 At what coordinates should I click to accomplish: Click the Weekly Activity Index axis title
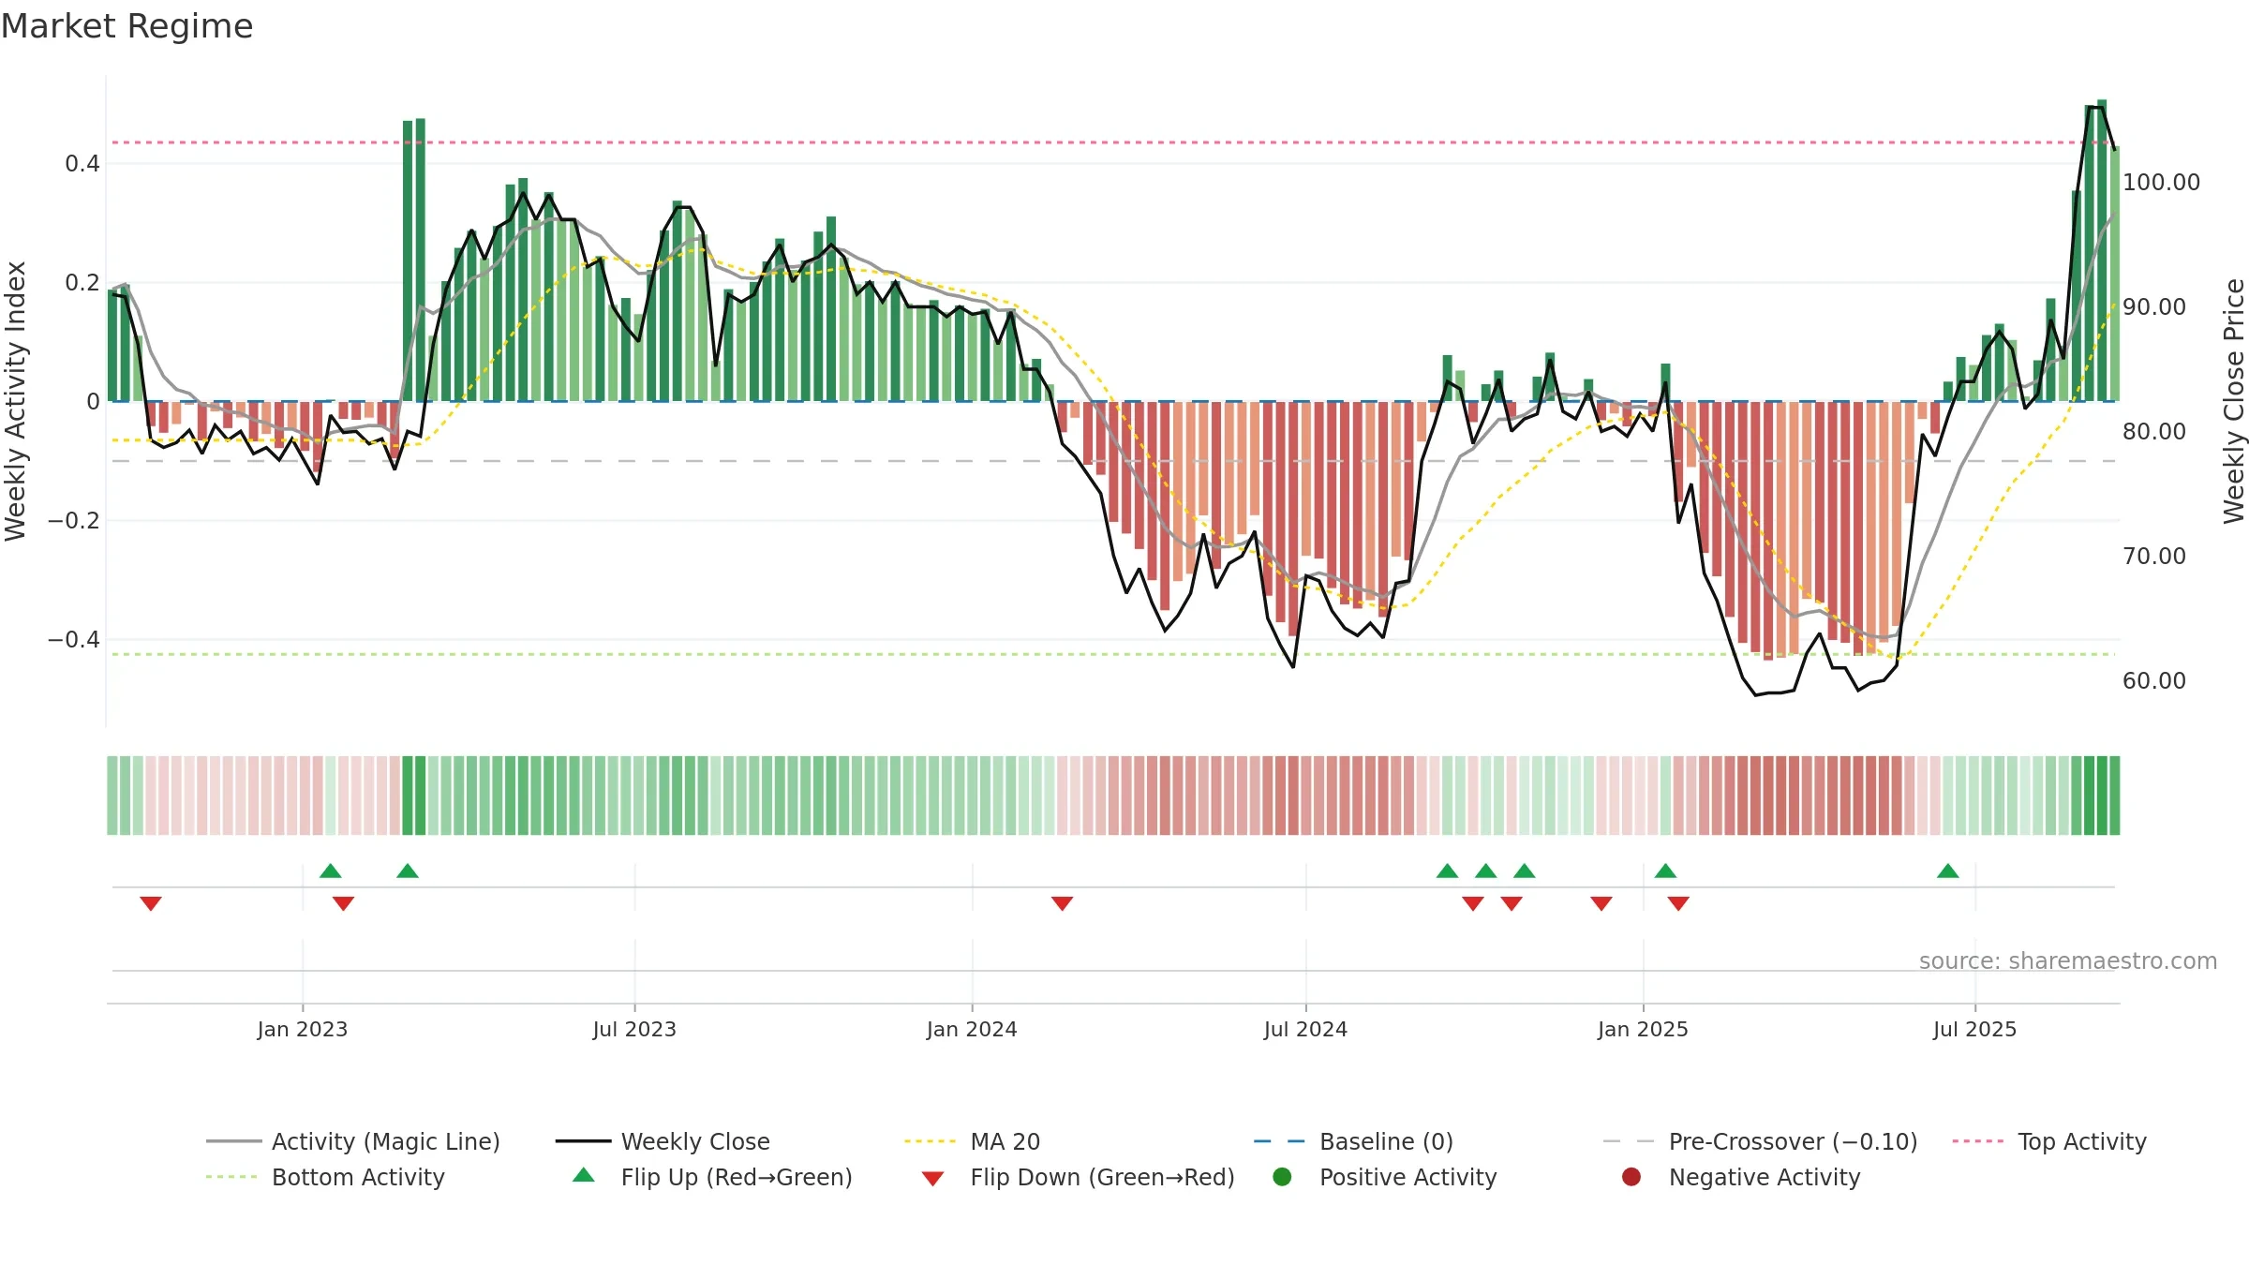coord(16,401)
